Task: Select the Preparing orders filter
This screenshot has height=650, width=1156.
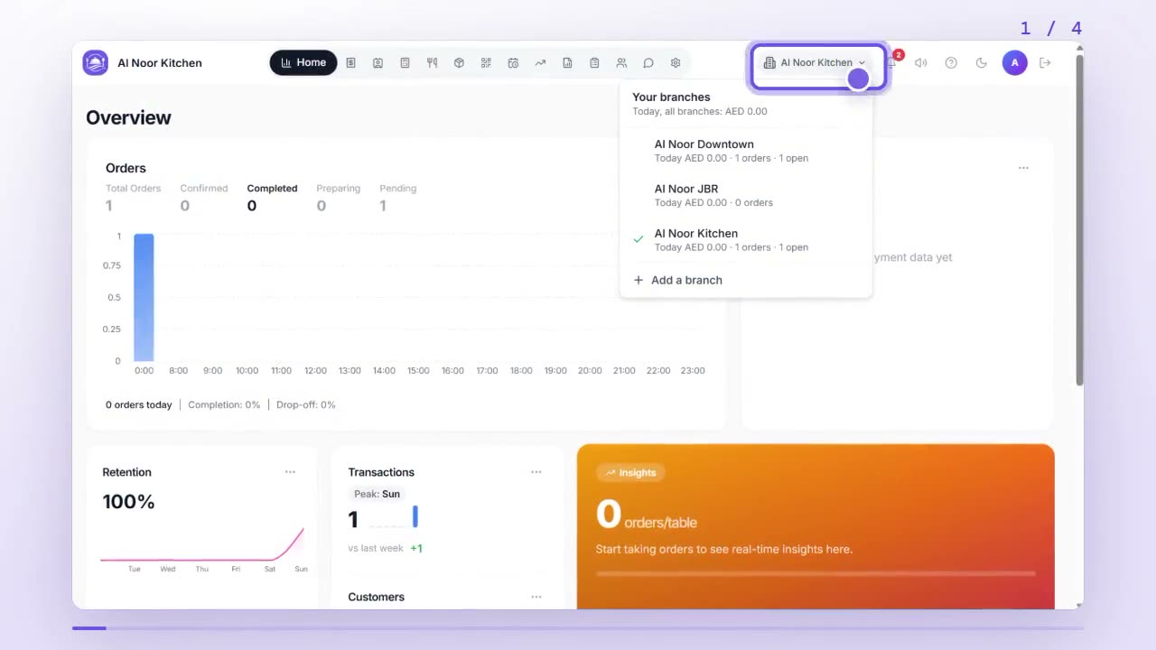Action: tap(338, 197)
